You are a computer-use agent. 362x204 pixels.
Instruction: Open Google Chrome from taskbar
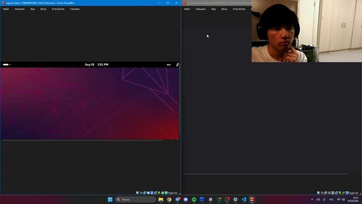tap(169, 199)
